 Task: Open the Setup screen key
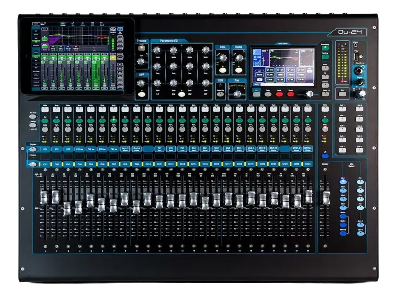point(325,94)
